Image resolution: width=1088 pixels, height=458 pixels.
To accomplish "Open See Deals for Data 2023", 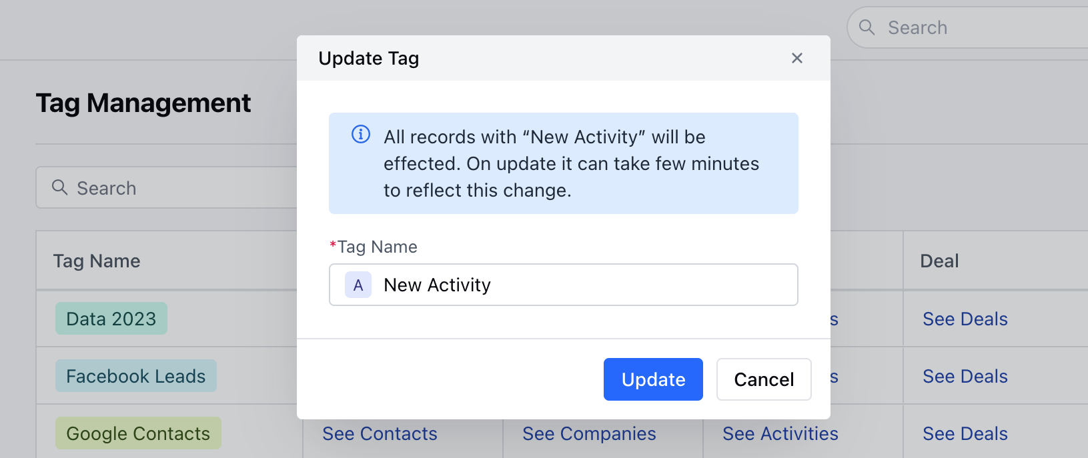I will click(x=965, y=319).
